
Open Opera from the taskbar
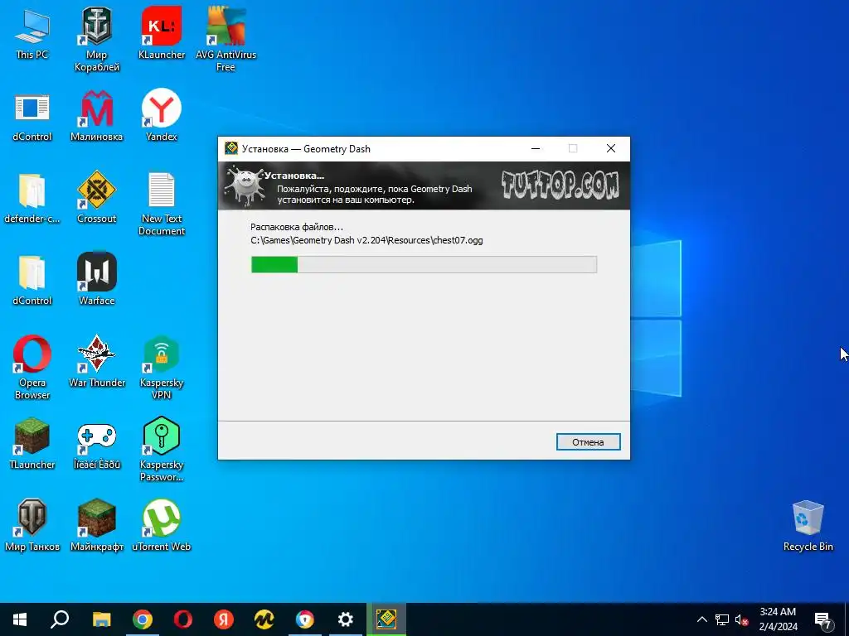click(183, 619)
